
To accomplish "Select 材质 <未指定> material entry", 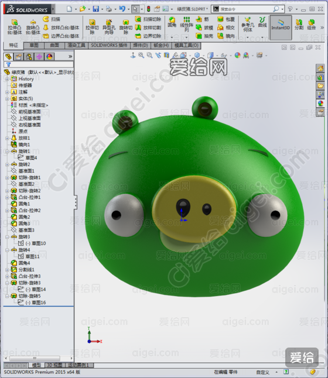I will [x=29, y=105].
